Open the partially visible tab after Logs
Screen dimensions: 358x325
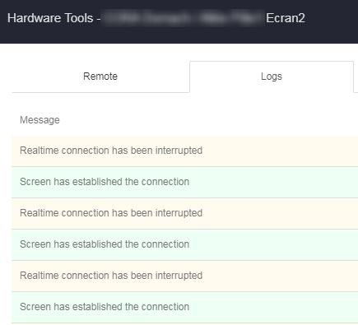click(x=356, y=77)
